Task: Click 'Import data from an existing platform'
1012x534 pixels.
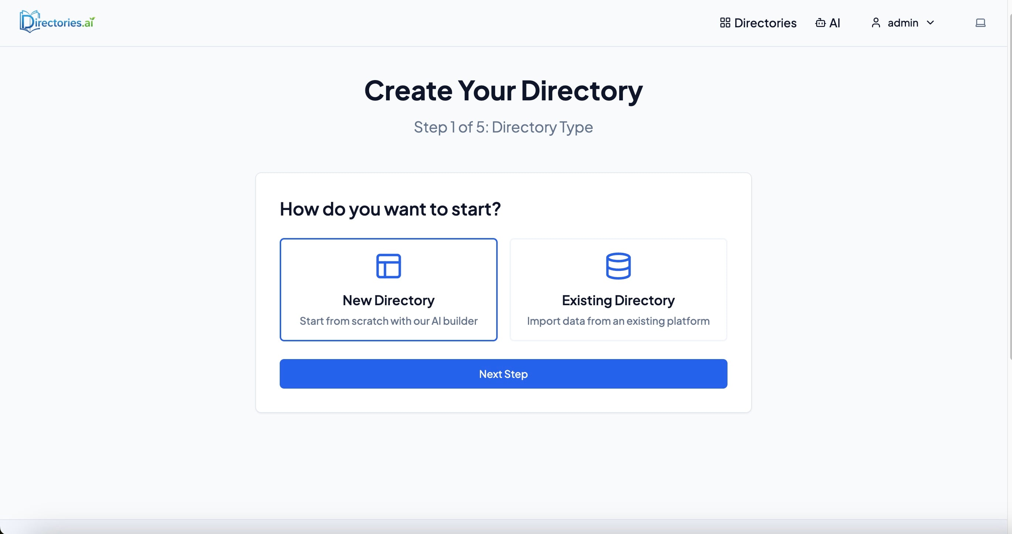Action: (619, 321)
